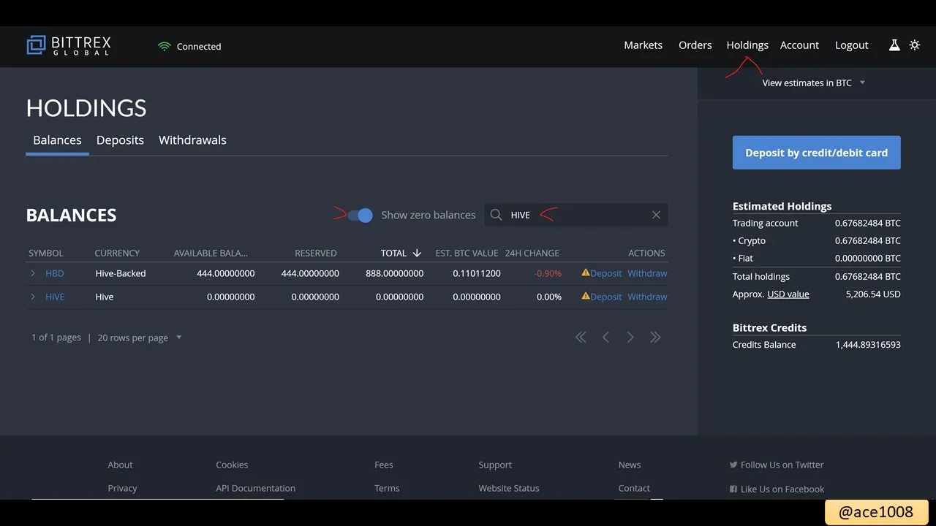Click the search magnifier icon

pyautogui.click(x=497, y=215)
